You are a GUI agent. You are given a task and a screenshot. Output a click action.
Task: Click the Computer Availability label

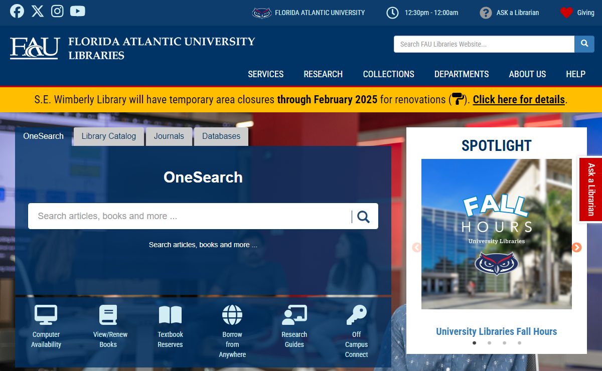(x=46, y=339)
